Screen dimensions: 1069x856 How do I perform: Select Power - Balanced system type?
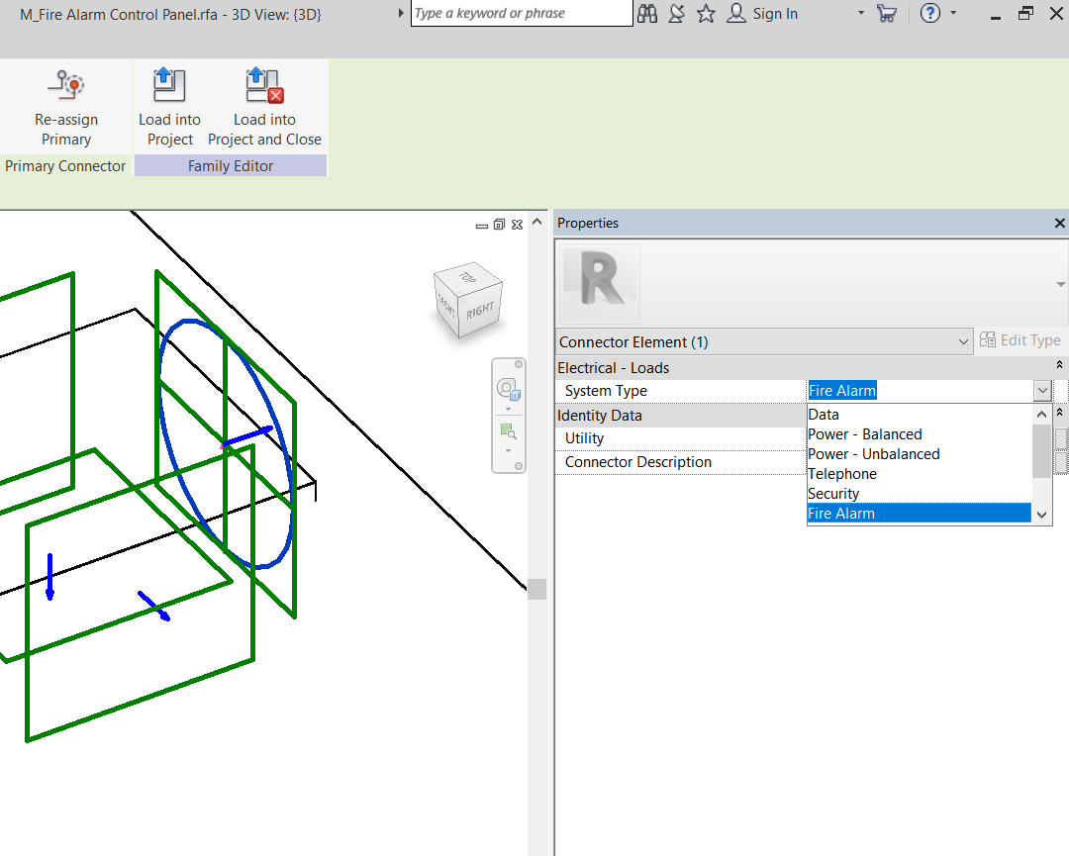919,434
